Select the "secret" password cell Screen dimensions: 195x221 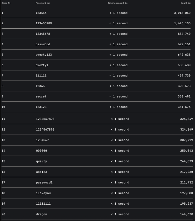tap(41, 96)
